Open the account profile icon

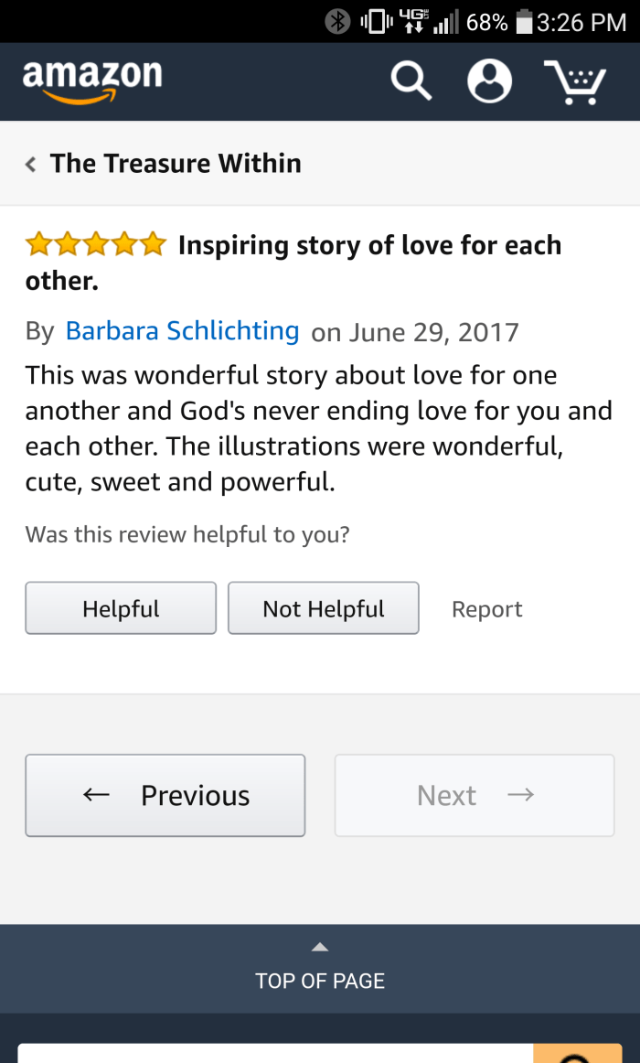[489, 81]
